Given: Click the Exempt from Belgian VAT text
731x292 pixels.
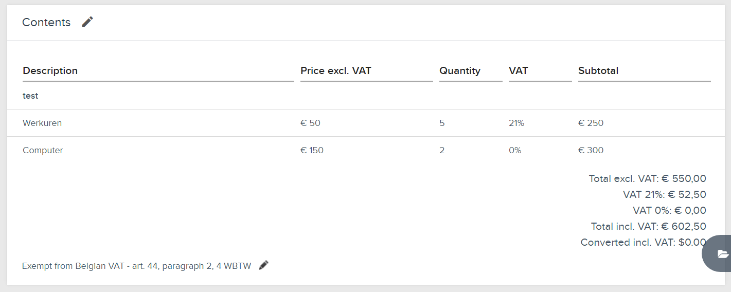Looking at the screenshot, I should point(137,266).
